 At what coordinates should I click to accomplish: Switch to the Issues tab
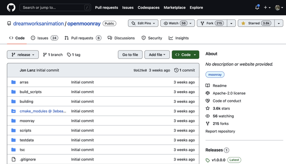coord(44,38)
